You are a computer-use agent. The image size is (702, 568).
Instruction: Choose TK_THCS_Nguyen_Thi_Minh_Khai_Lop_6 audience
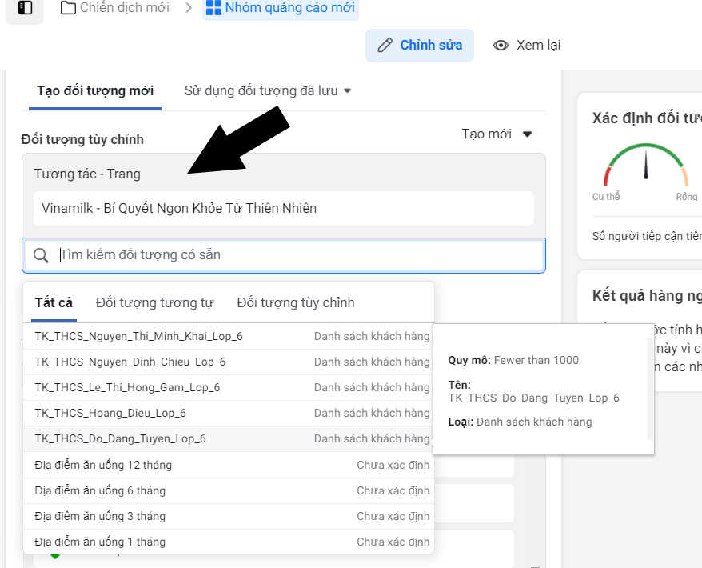[229, 337]
